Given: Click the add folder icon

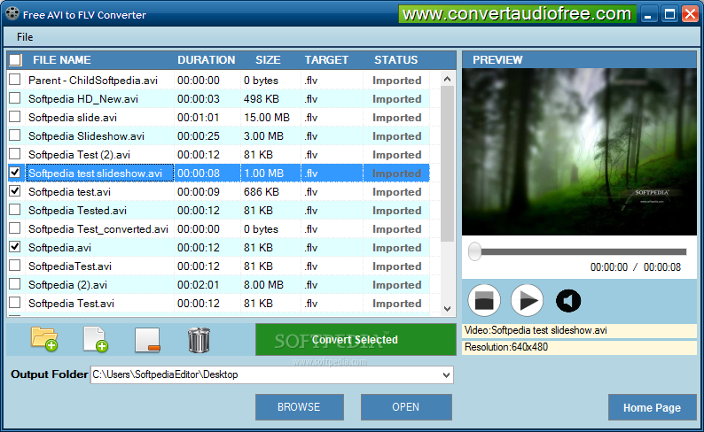Looking at the screenshot, I should (x=44, y=339).
